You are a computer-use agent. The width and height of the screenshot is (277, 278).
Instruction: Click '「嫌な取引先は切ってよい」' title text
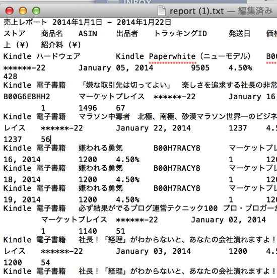click(x=126, y=85)
